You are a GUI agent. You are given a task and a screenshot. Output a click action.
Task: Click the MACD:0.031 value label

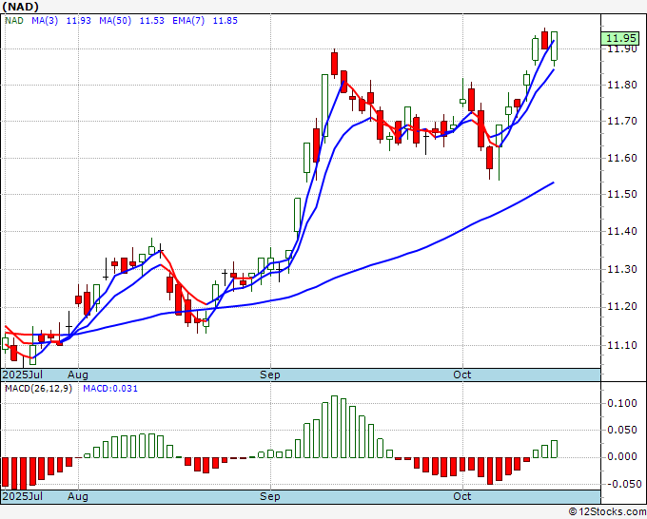click(110, 389)
